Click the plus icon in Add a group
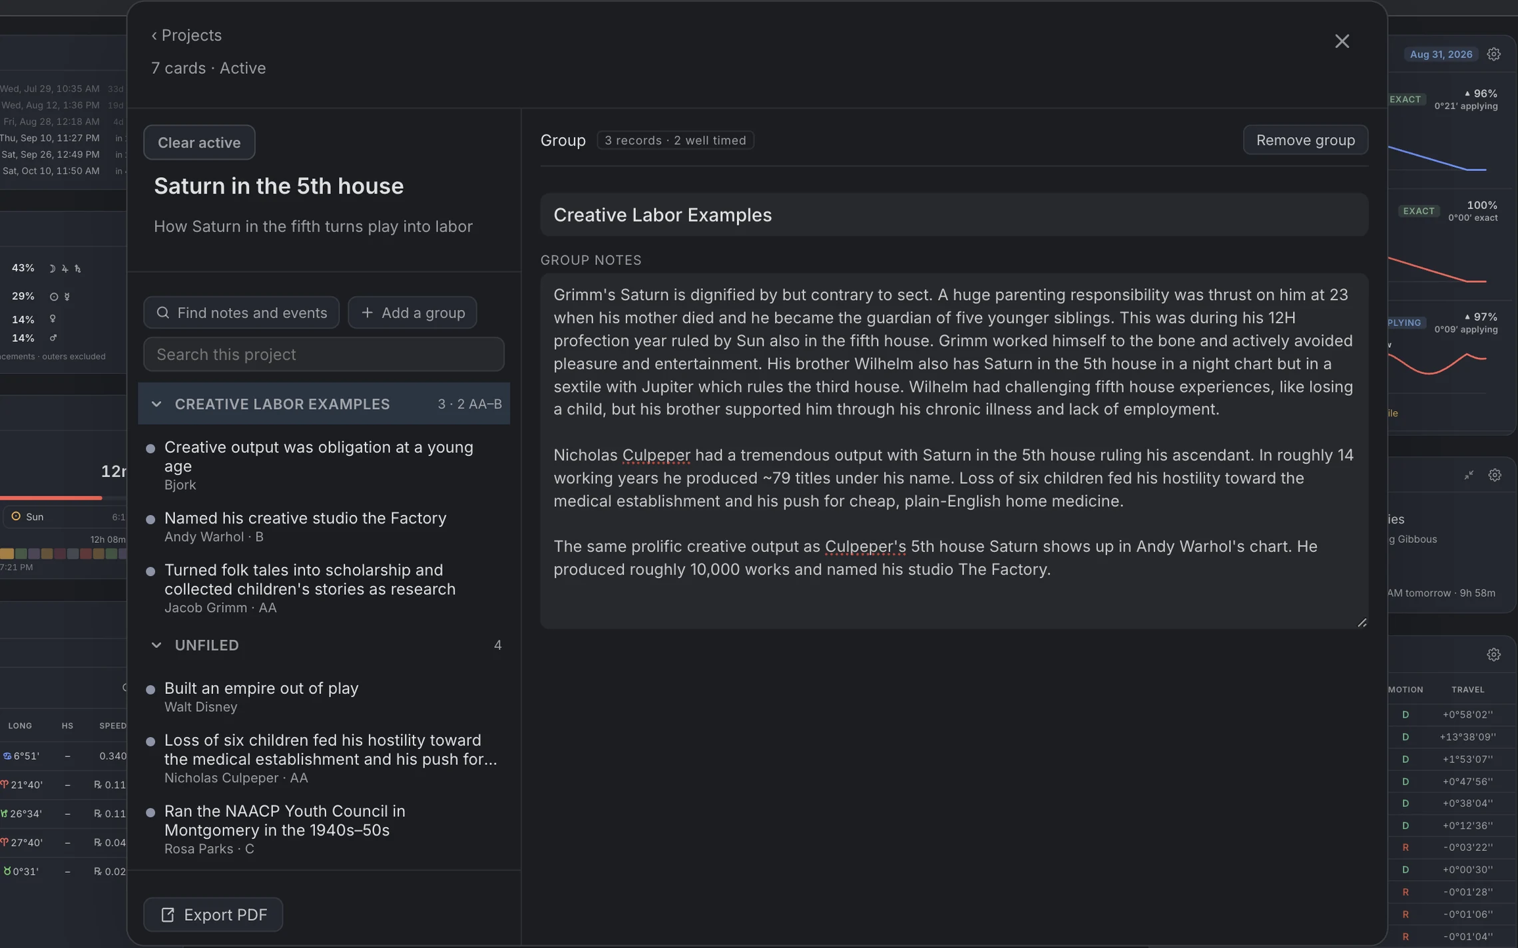The height and width of the screenshot is (948, 1518). click(x=367, y=313)
